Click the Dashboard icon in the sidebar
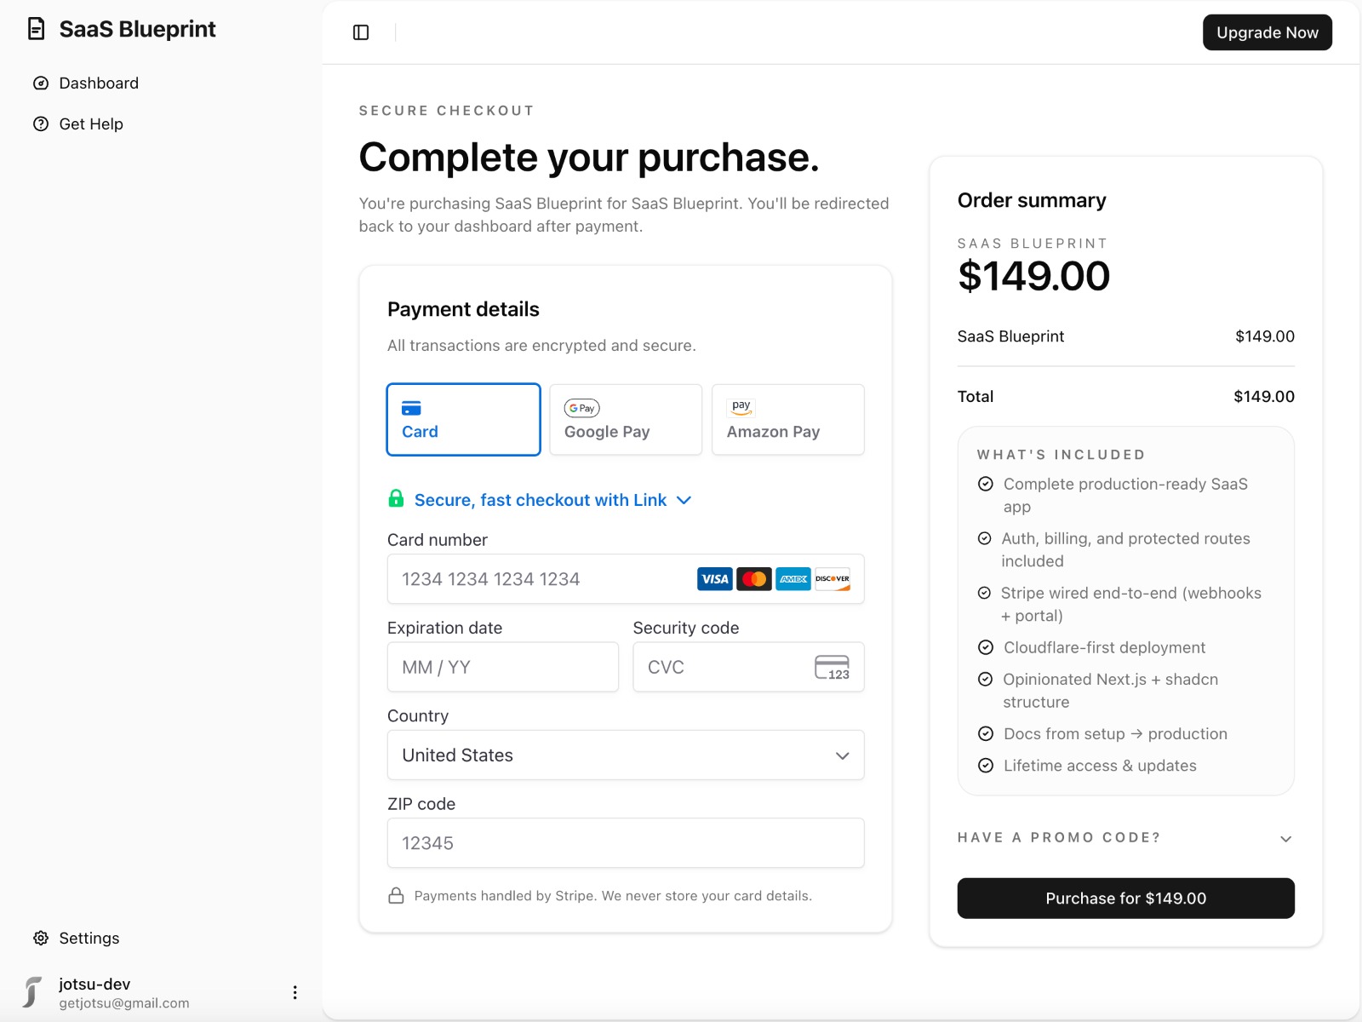 click(40, 83)
